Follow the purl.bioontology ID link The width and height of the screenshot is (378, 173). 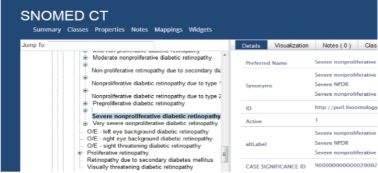345,107
